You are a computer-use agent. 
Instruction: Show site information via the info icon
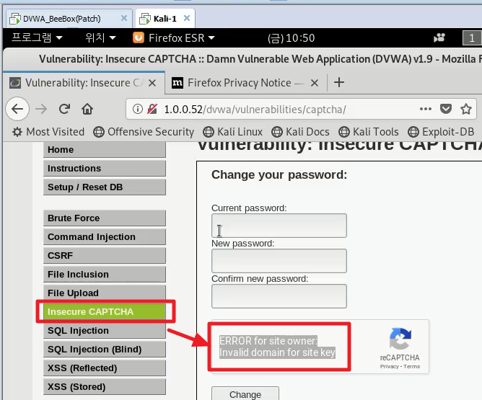click(137, 109)
